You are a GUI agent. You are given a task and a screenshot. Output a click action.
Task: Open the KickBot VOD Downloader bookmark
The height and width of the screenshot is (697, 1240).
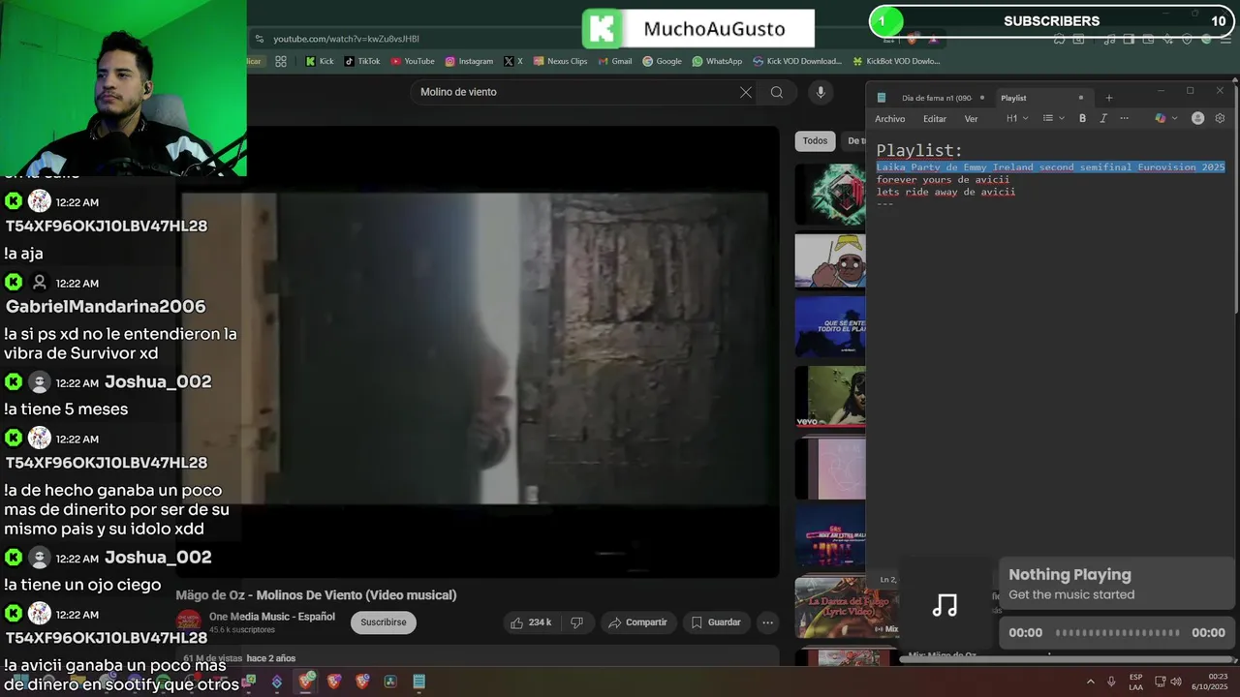897,61
